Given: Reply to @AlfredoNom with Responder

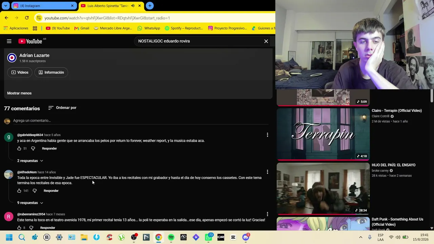Looking at the screenshot, I should [x=51, y=191].
